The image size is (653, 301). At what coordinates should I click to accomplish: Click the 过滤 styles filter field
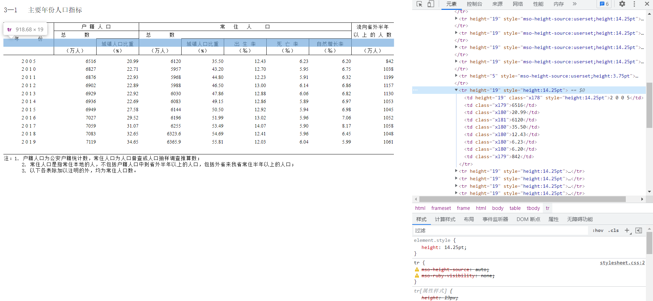tap(500, 231)
